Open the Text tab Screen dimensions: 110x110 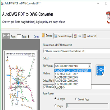(78, 36)
